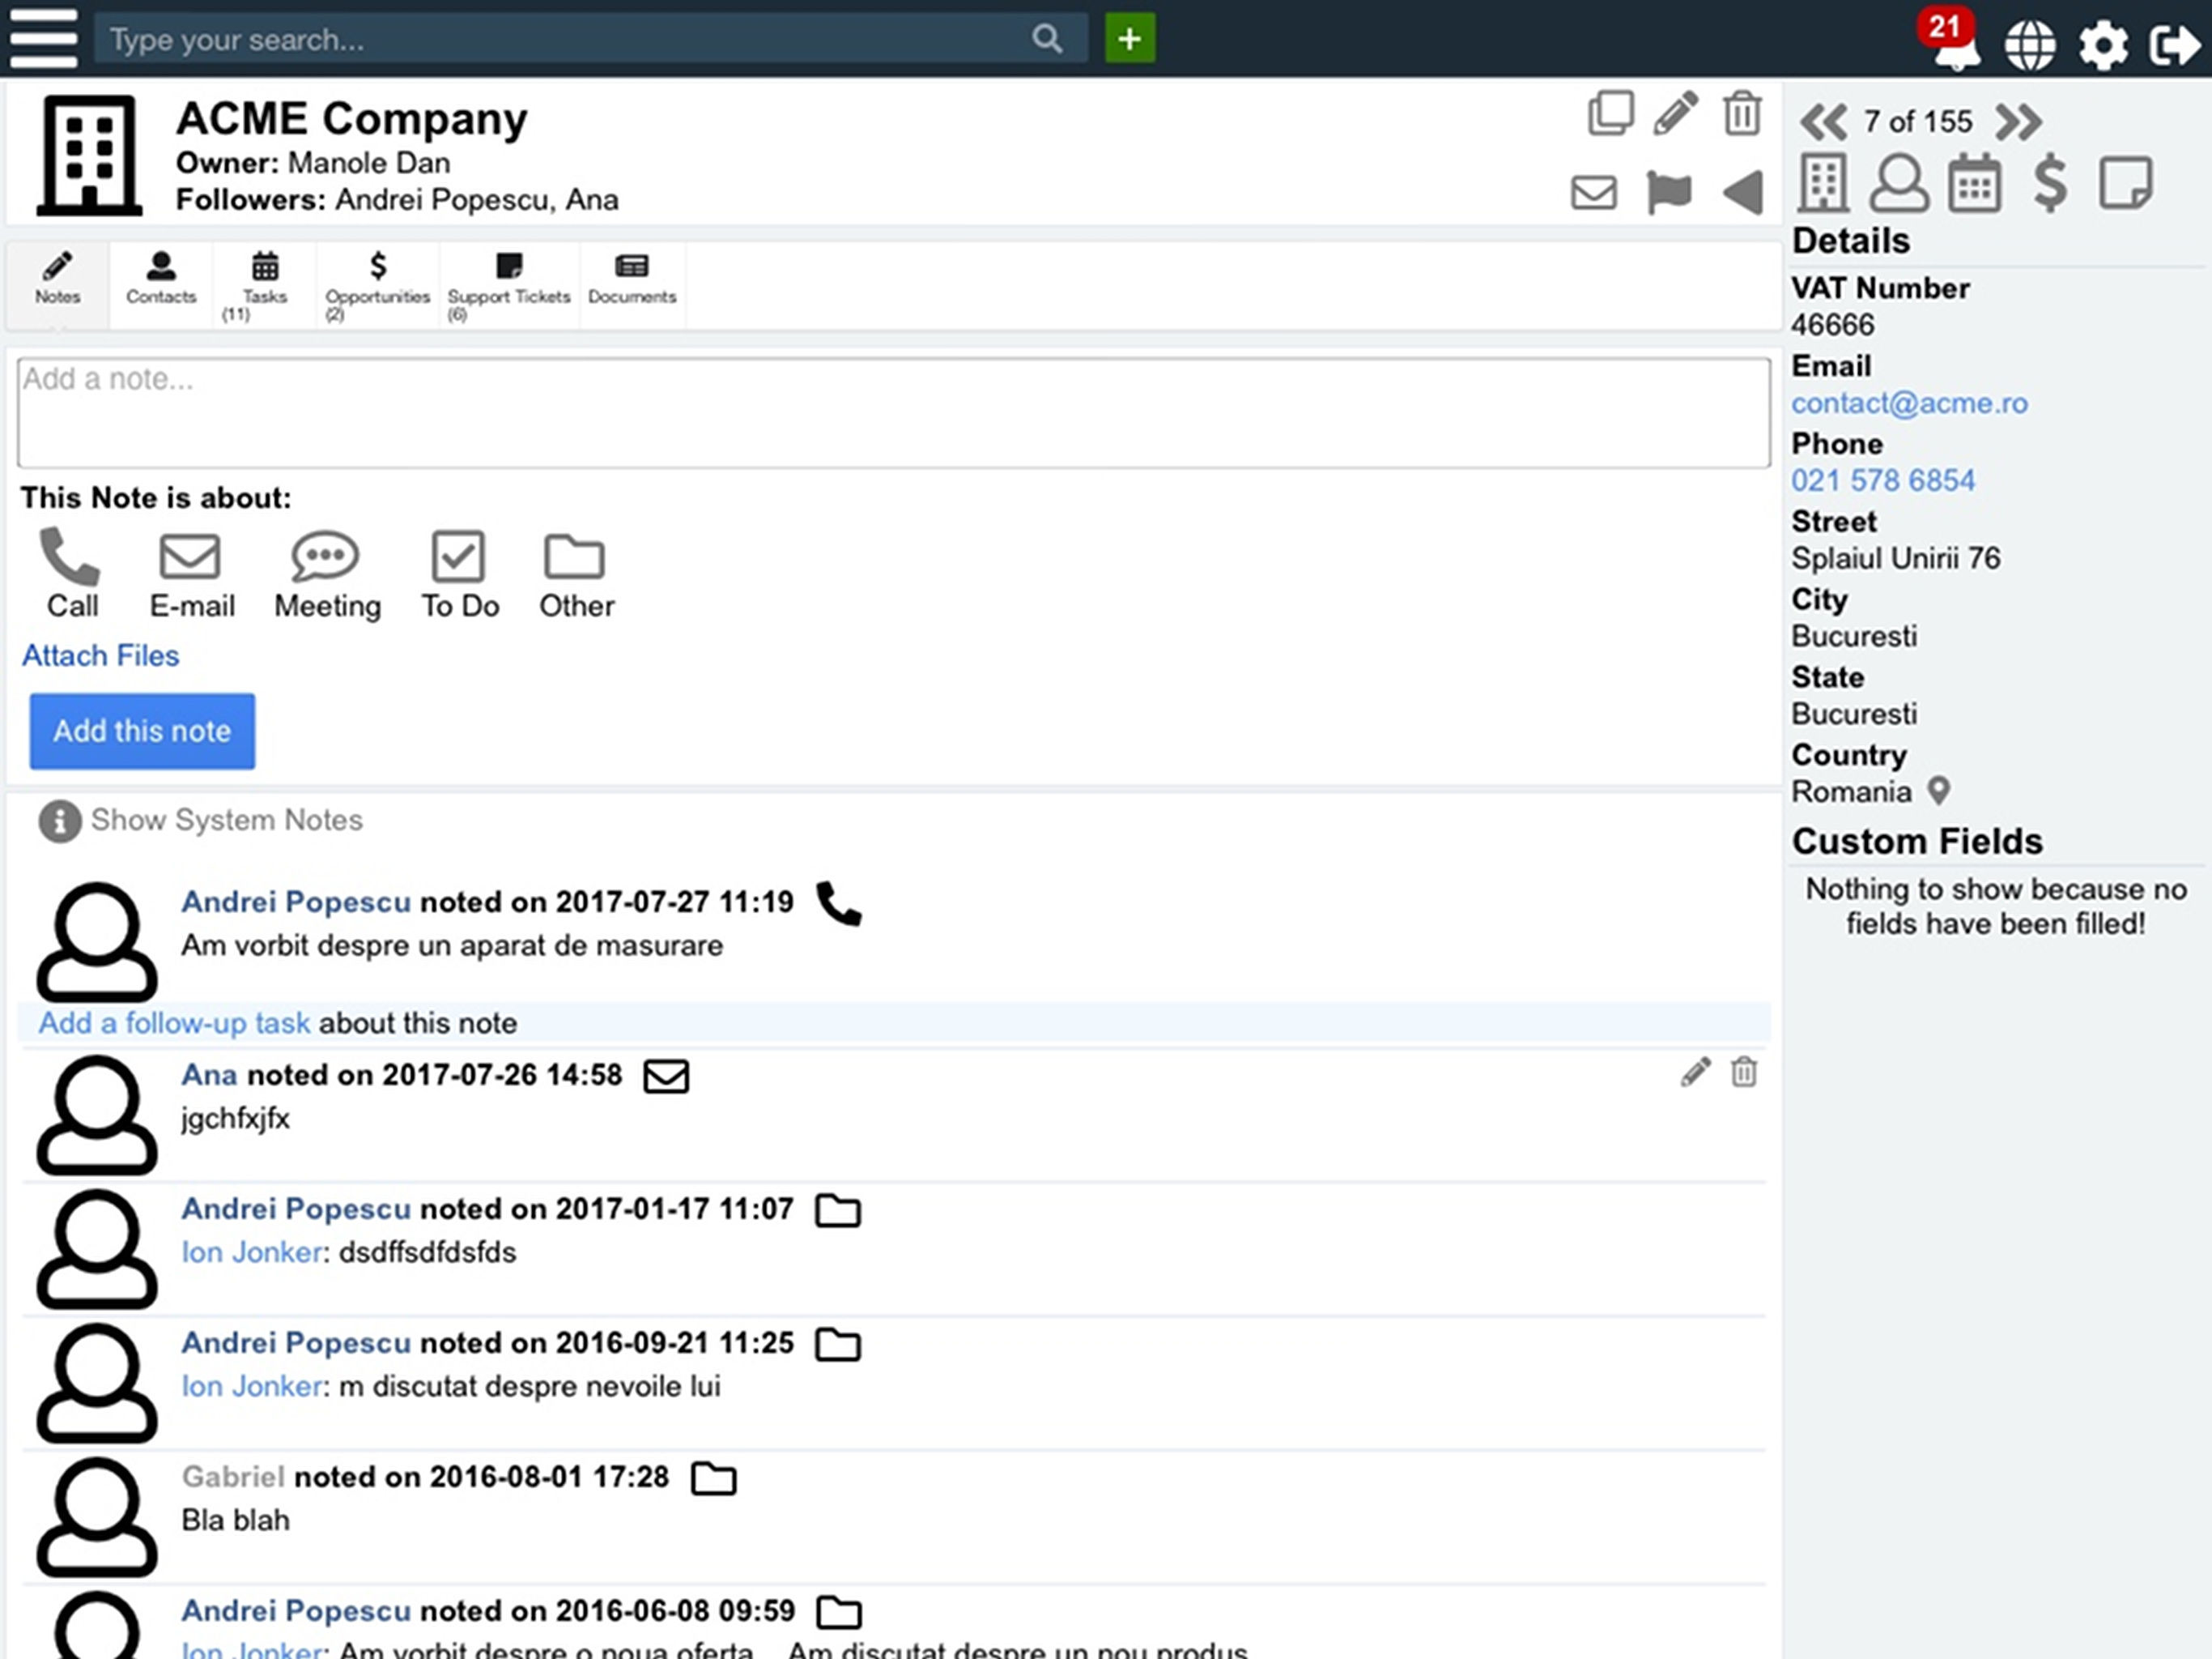Screen dimensions: 2212x1659
Task: Click the envelope icon on Ana's note
Action: (x=666, y=1077)
